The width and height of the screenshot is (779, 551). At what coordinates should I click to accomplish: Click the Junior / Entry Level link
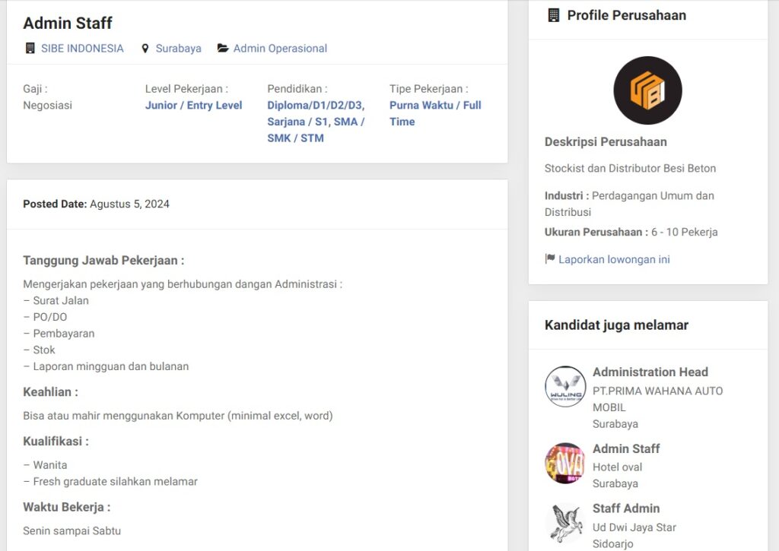coord(193,106)
